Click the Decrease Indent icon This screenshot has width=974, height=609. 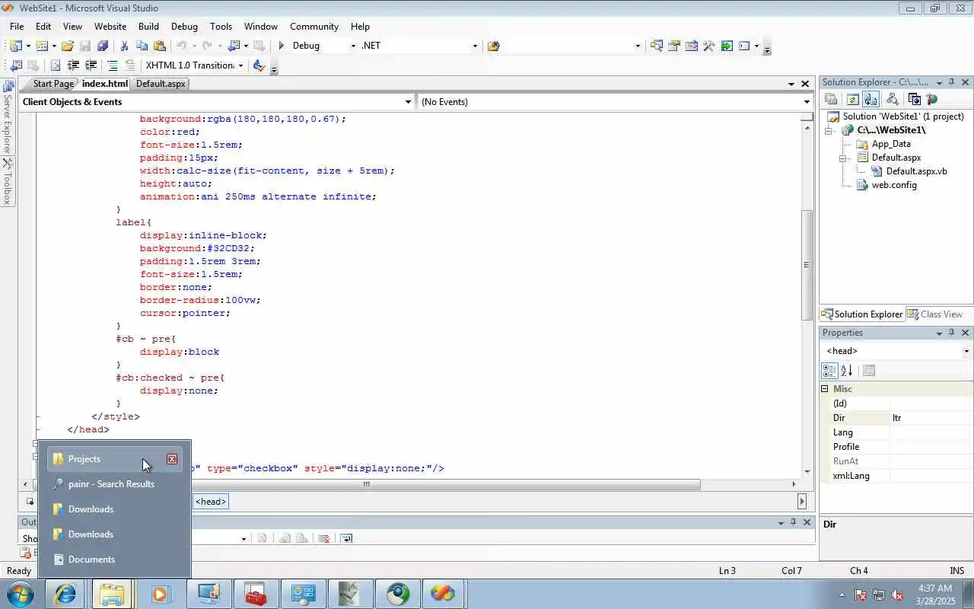click(74, 65)
